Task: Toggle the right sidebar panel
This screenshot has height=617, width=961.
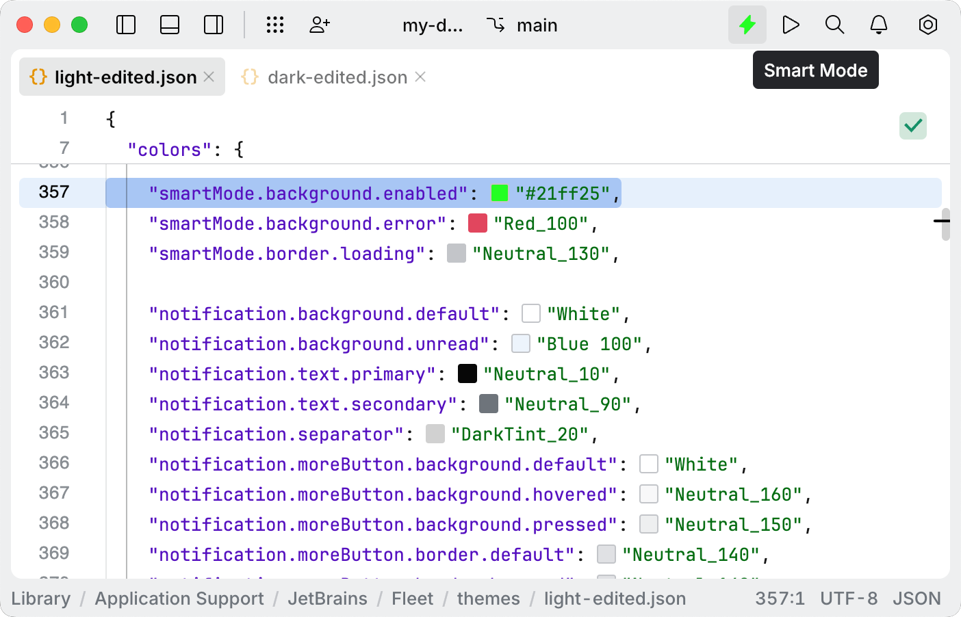Action: pos(214,25)
